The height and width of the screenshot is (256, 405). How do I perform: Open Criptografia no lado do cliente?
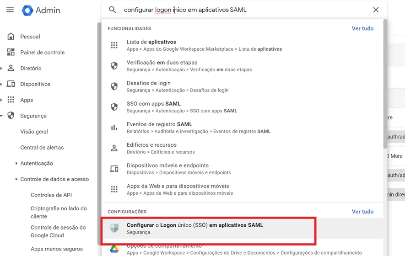(59, 212)
